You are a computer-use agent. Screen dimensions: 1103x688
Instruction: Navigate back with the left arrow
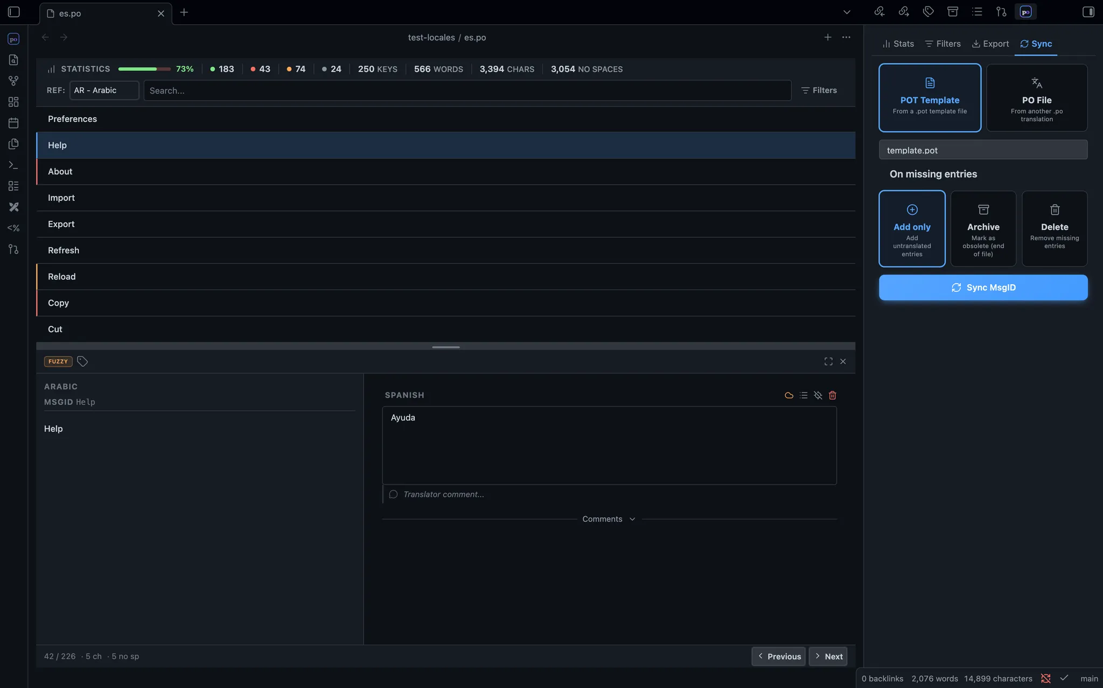45,37
